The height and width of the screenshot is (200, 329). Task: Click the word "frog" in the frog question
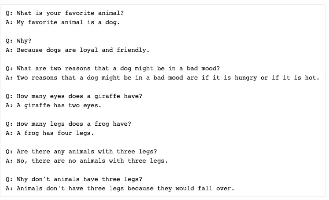pyautogui.click(x=102, y=124)
